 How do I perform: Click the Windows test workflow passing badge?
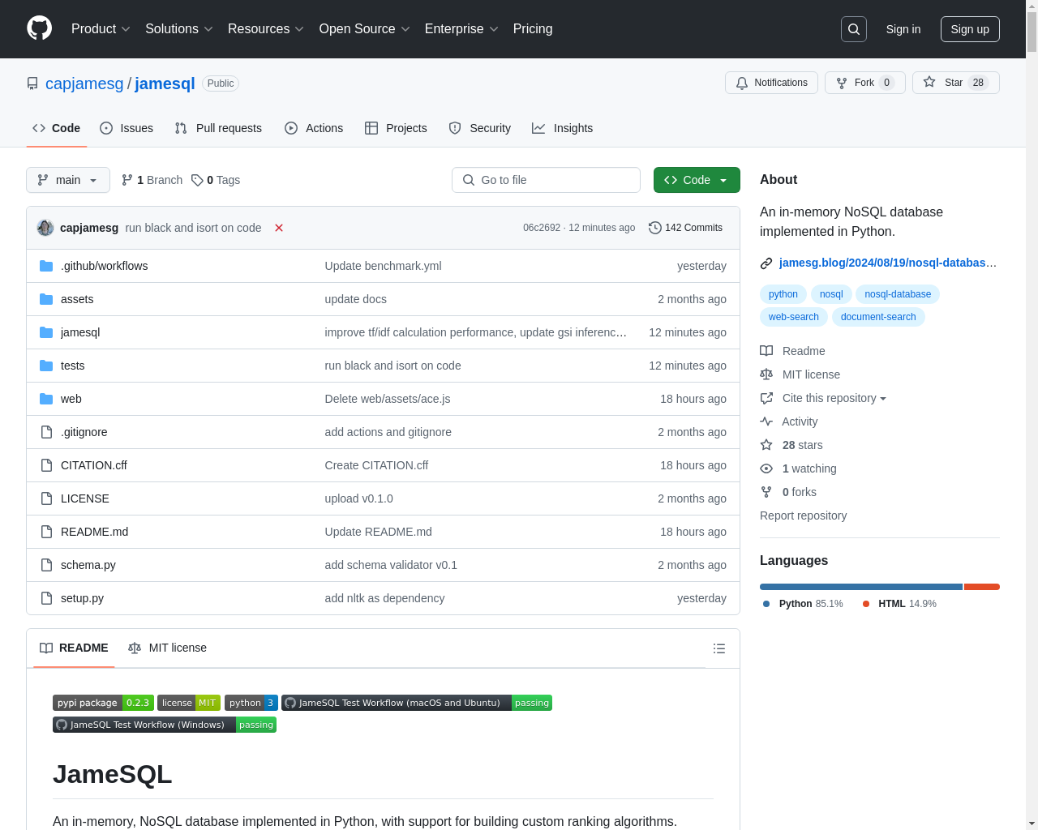tap(165, 725)
